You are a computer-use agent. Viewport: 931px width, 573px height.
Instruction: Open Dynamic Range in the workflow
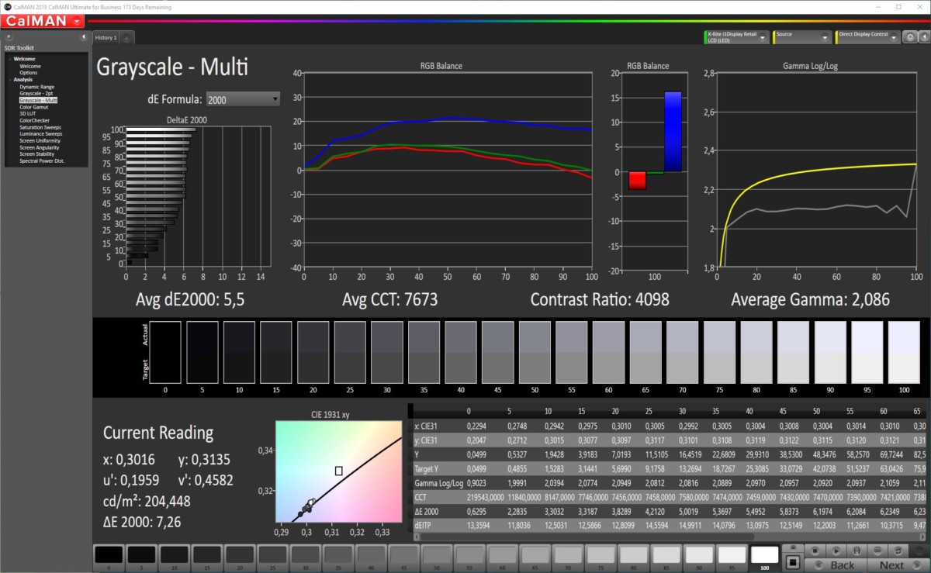(36, 87)
